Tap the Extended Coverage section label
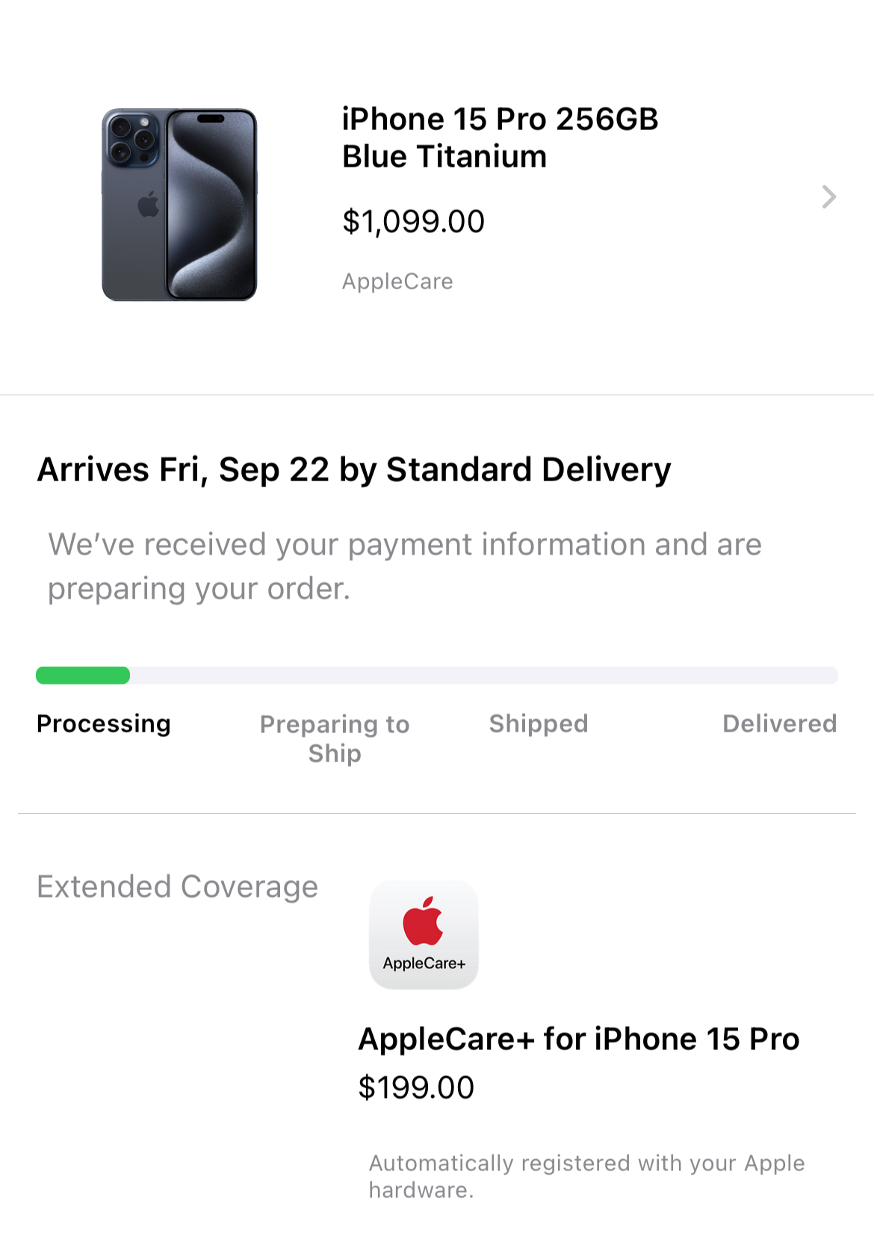Screen dimensions: 874x1245 coord(178,887)
